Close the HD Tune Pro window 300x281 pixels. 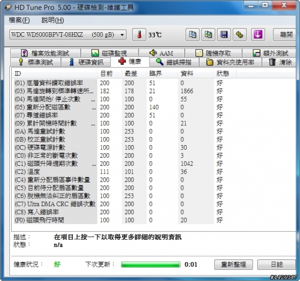click(284, 6)
